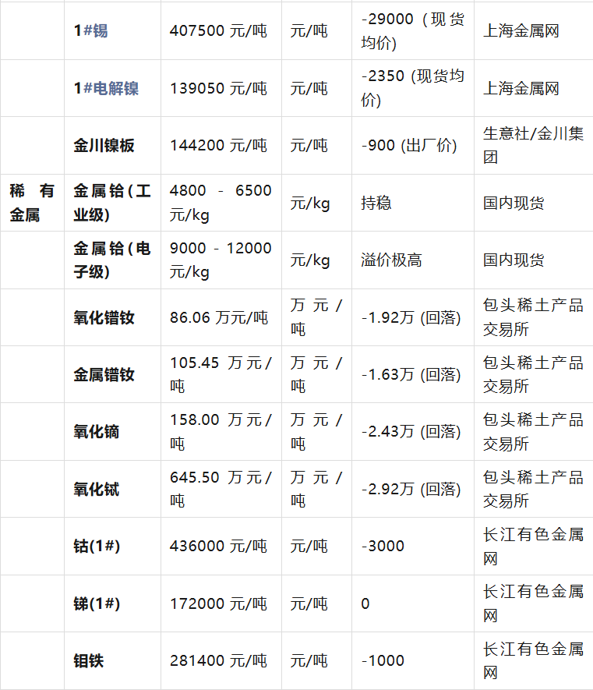Select the 144200 元/吨 price cell

(218, 146)
